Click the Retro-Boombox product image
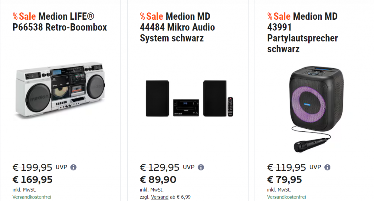This screenshot has height=201, width=374. coord(60,89)
